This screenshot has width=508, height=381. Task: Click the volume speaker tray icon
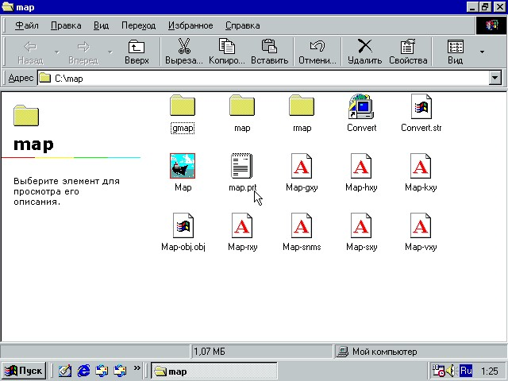tap(450, 371)
